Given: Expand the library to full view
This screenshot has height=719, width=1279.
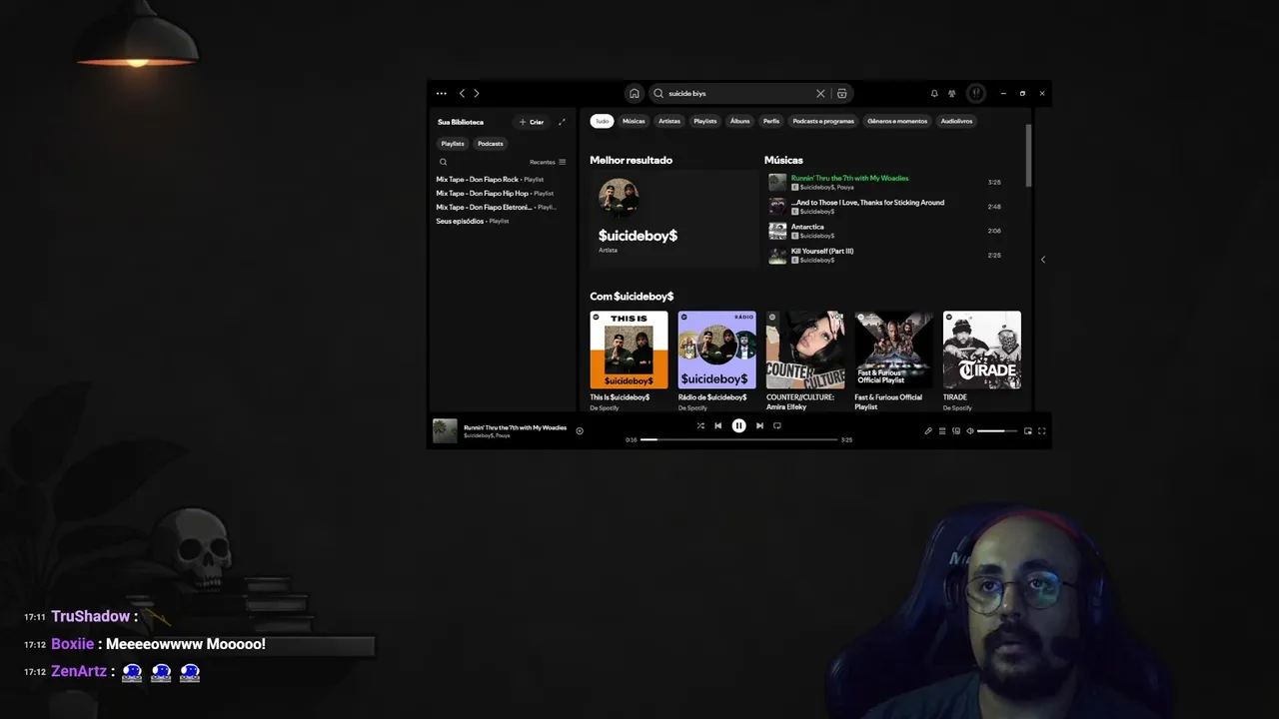Looking at the screenshot, I should (x=562, y=122).
